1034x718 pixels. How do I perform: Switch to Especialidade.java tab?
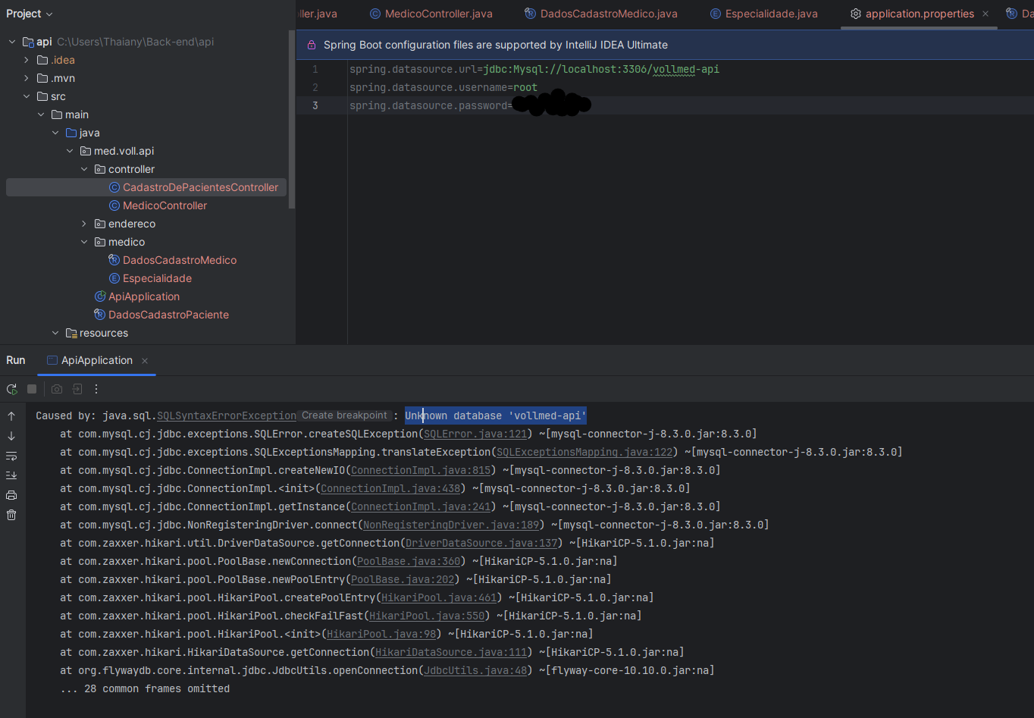point(763,14)
